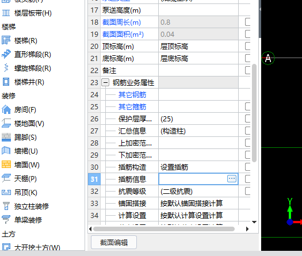
Task: Tick the checkbox in 上加密范 row
Action: pos(248,143)
